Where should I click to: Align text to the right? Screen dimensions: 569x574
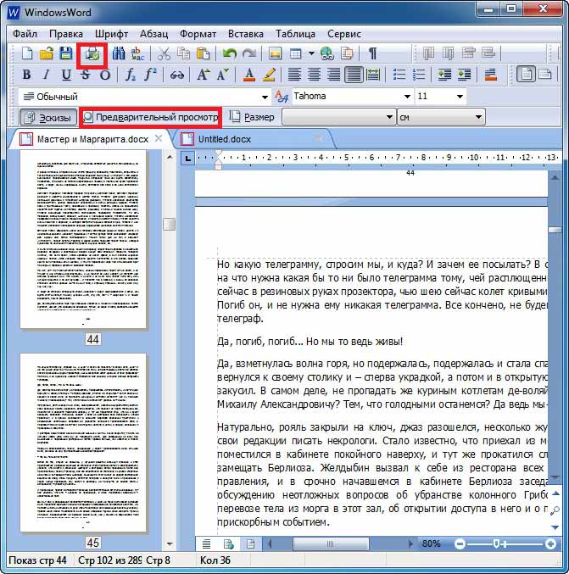pyautogui.click(x=333, y=75)
